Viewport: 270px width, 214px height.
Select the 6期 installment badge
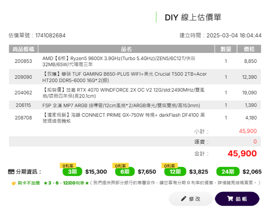(x=125, y=171)
